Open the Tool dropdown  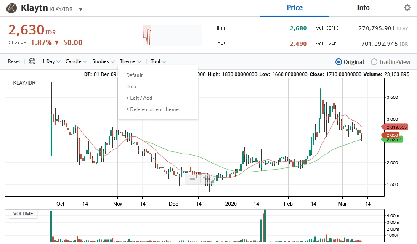158,61
